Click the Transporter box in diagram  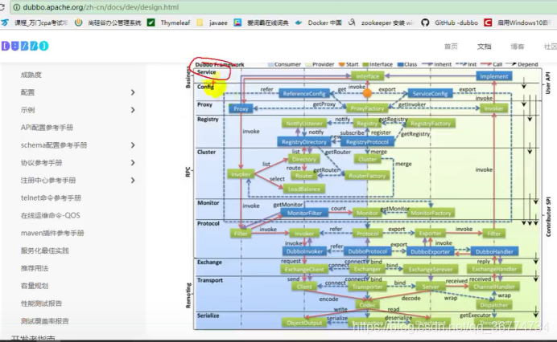[367, 287]
